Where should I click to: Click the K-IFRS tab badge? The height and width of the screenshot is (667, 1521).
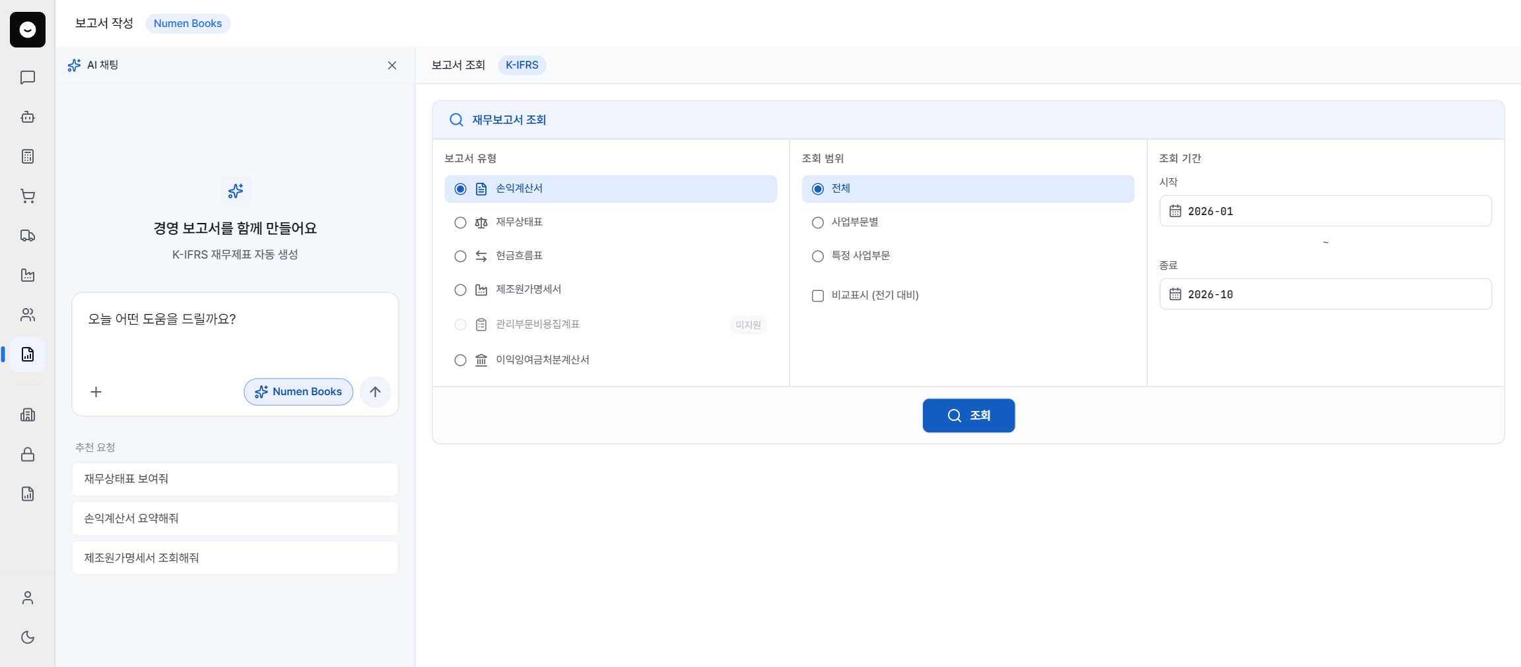coord(522,65)
